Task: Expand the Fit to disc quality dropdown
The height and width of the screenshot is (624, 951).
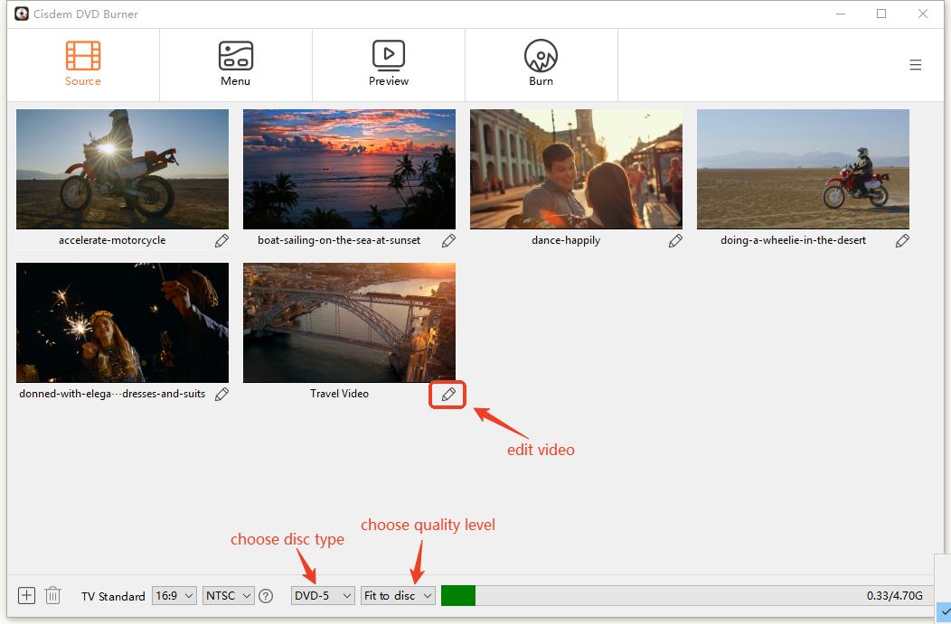Action: point(398,595)
